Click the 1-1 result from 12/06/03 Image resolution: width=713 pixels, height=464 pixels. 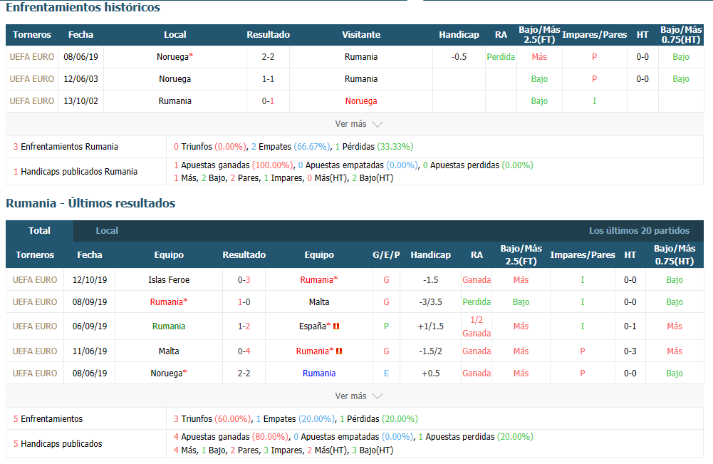[x=268, y=78]
